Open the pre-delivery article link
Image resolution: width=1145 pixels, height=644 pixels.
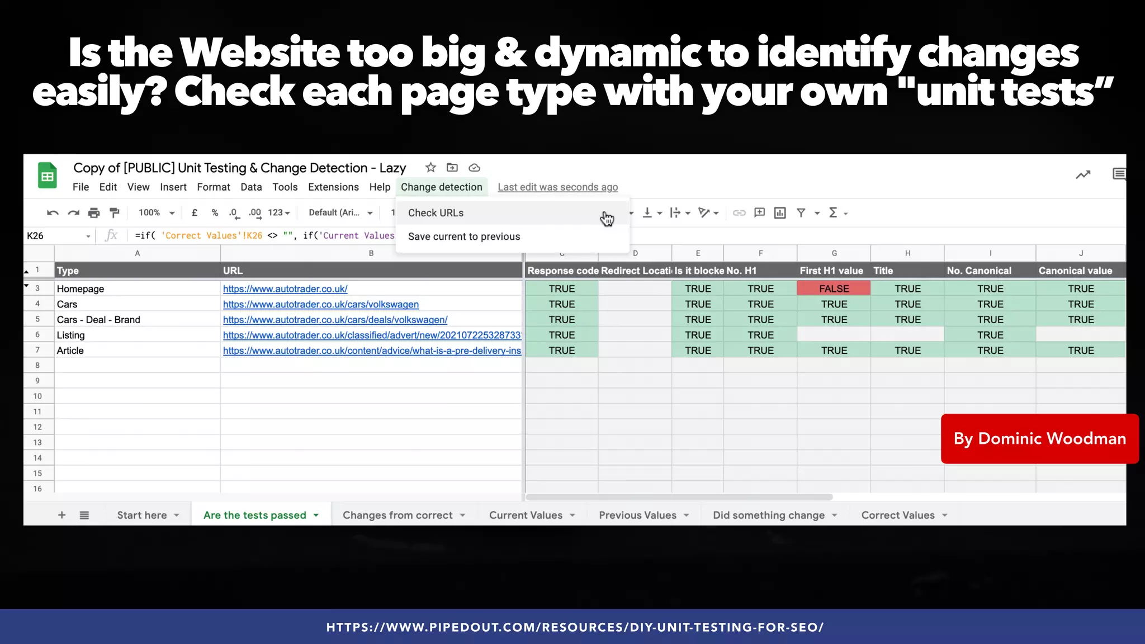372,351
